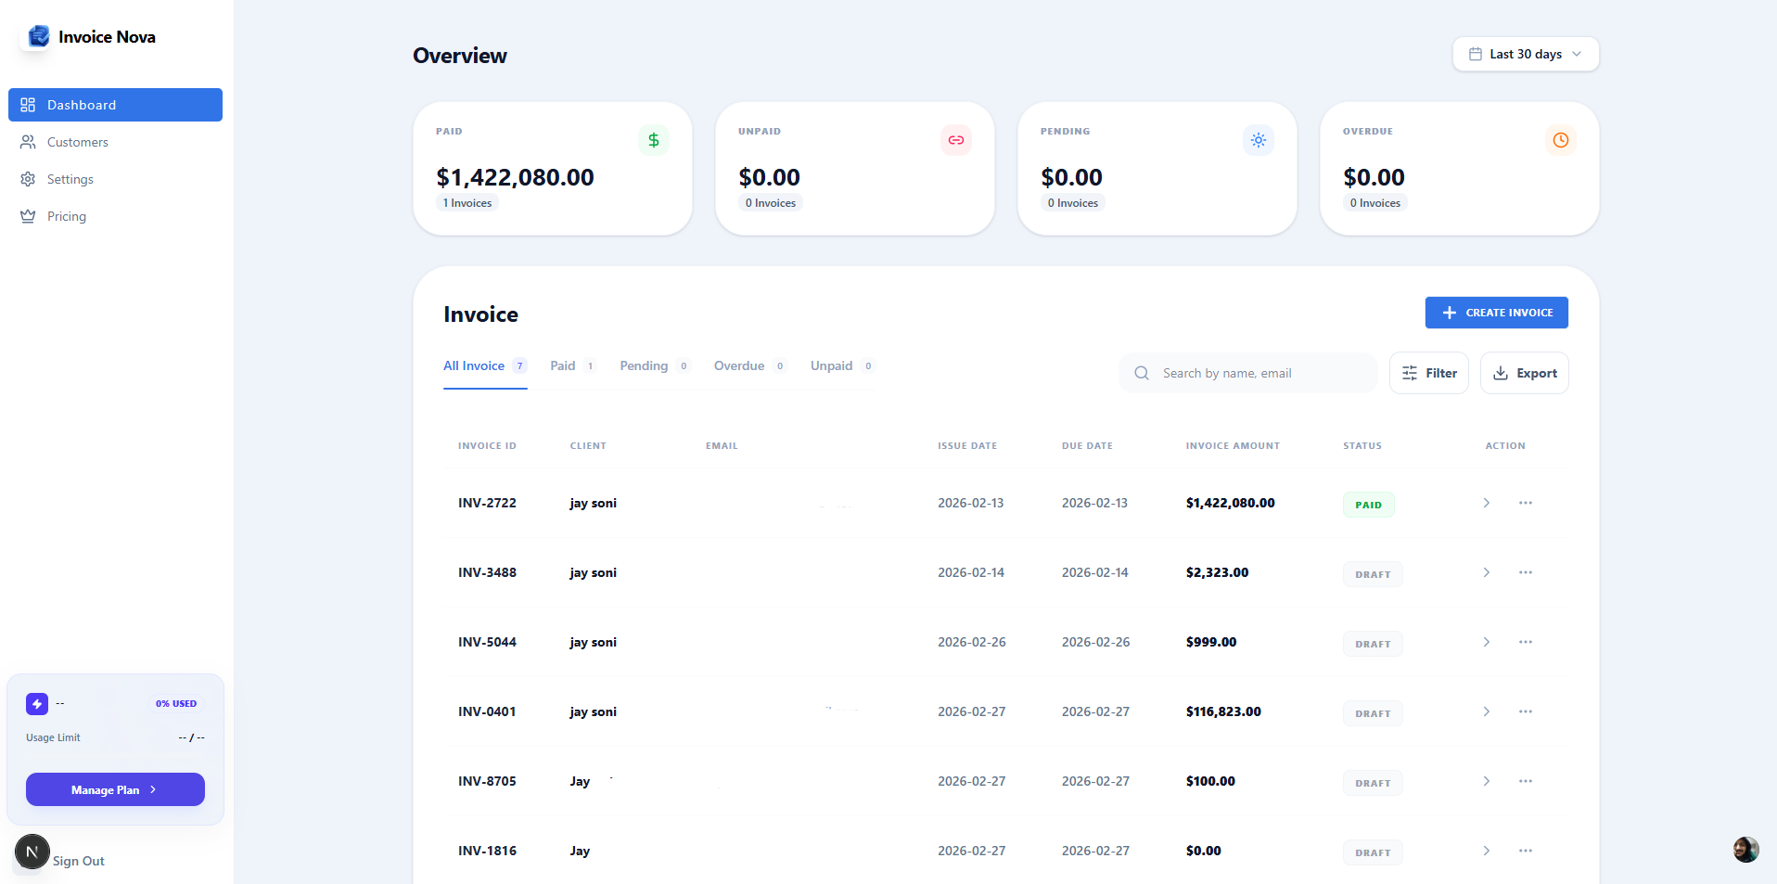Open Customers in the sidebar

(115, 142)
